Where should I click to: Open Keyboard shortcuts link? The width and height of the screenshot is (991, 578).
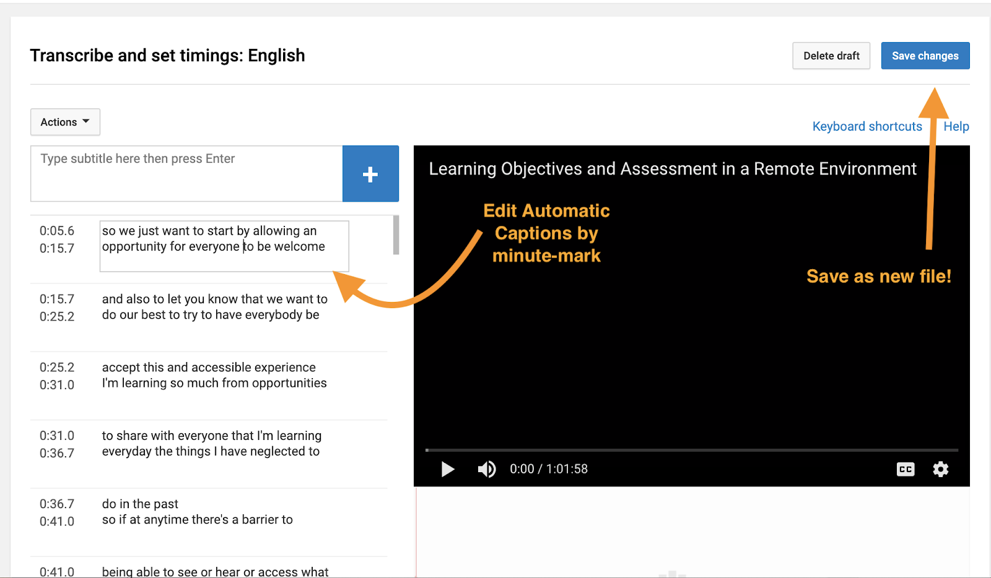pyautogui.click(x=867, y=126)
